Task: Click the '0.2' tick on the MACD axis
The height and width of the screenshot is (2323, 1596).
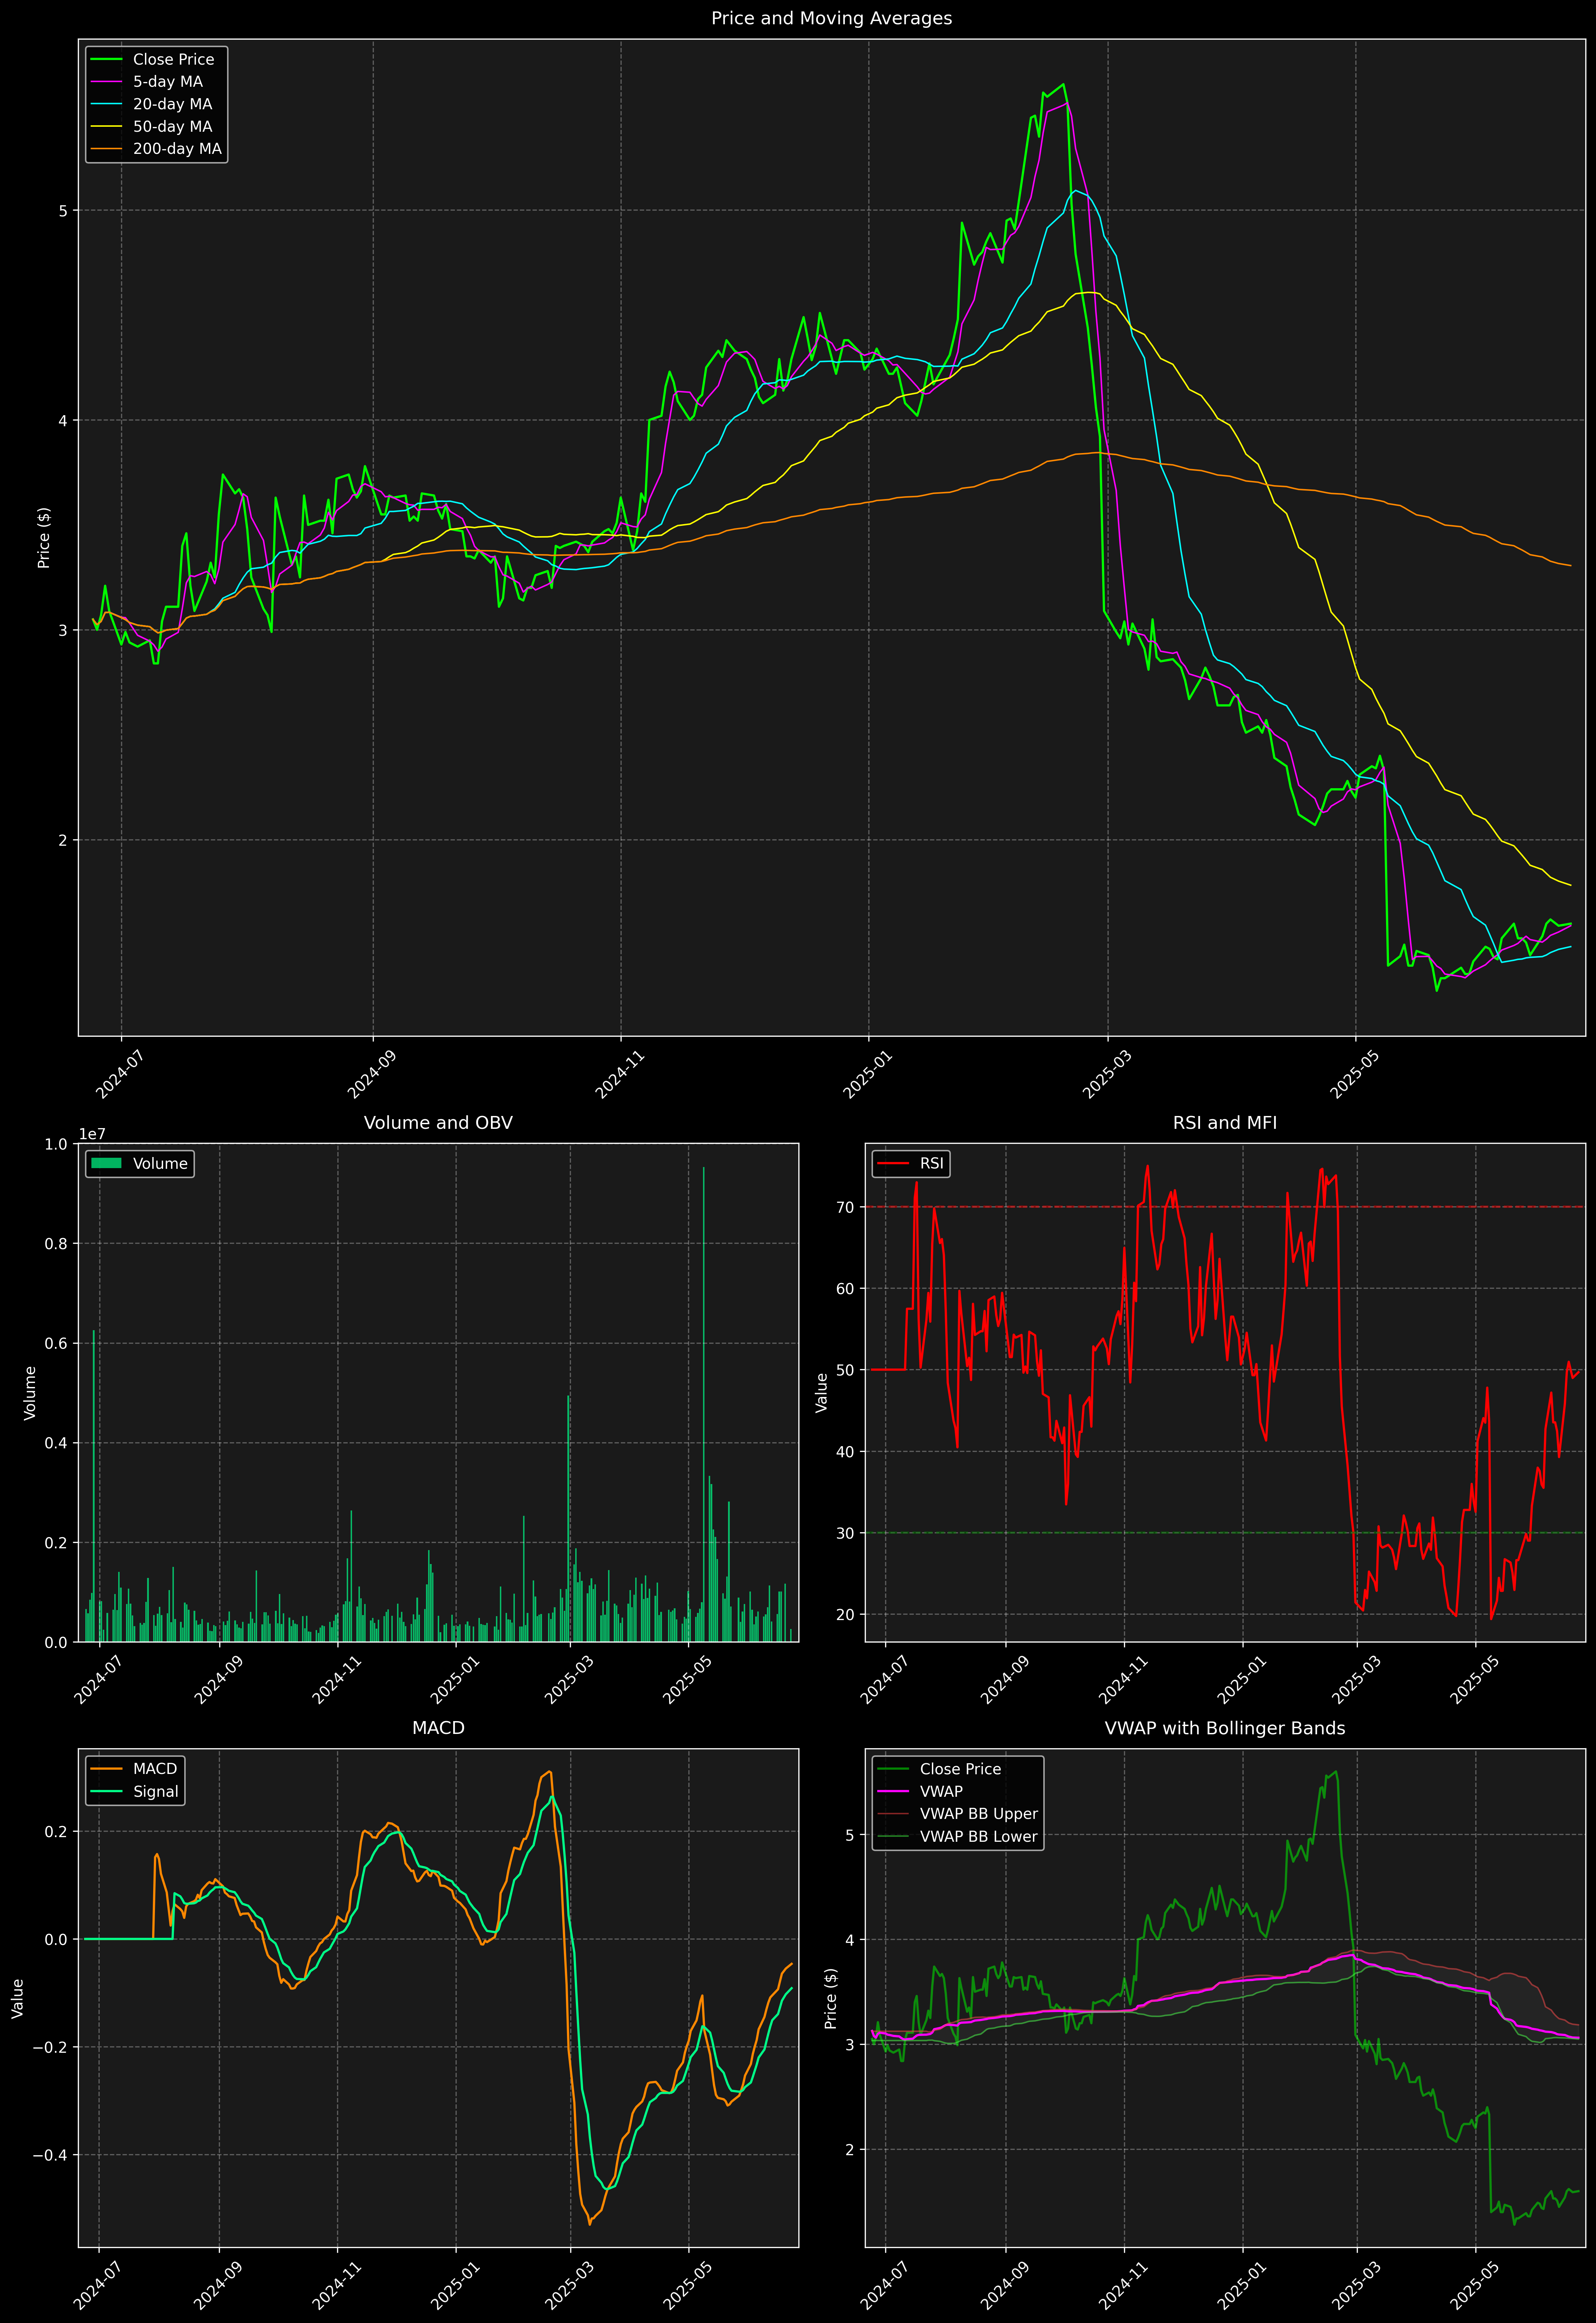Action: pos(57,1832)
